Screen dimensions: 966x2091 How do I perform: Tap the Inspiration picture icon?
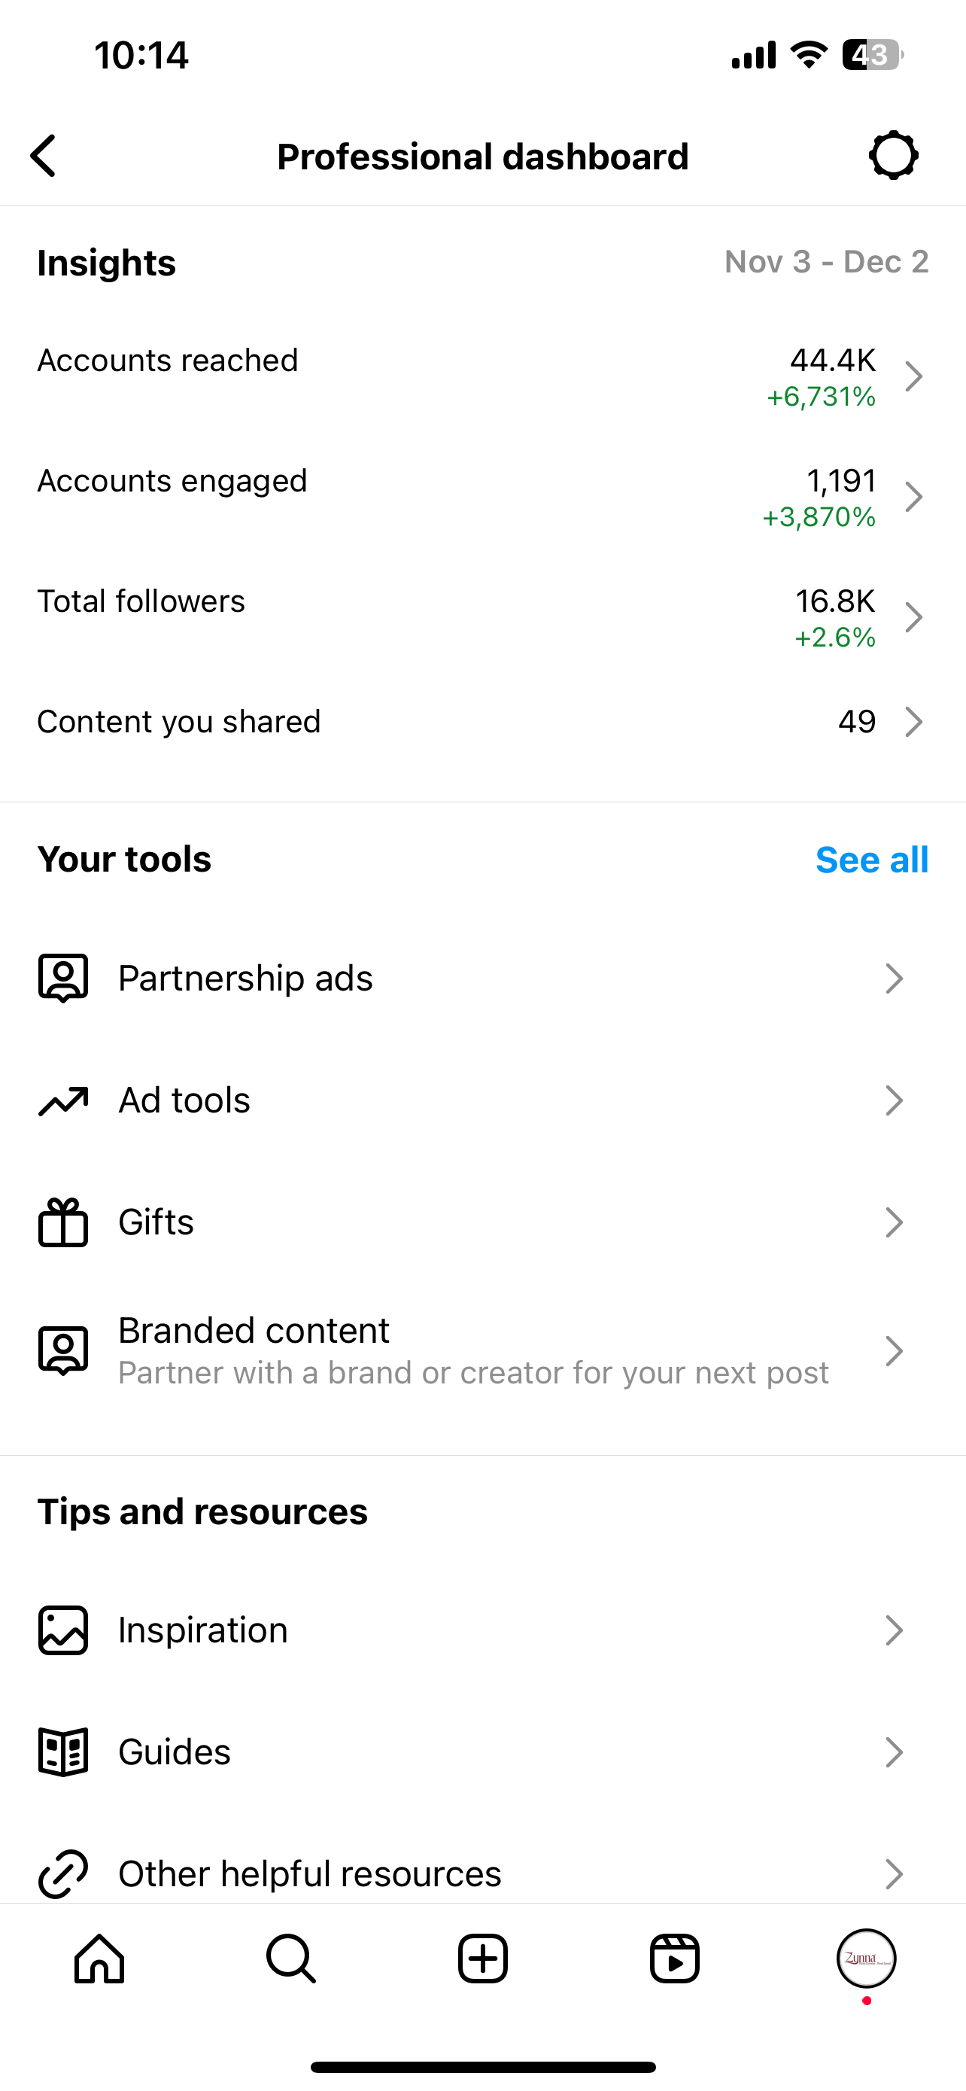tap(63, 1630)
